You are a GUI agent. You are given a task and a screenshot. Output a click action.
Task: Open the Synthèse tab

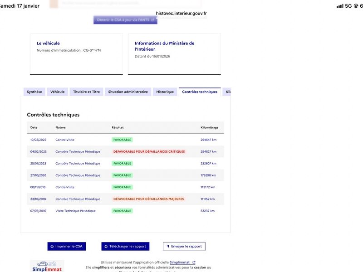[x=34, y=92]
